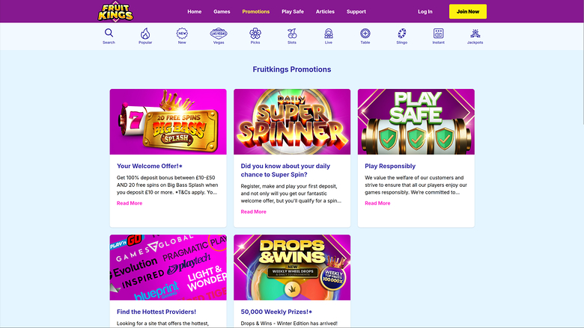Open the Drops & Wins banner image

coord(292,267)
